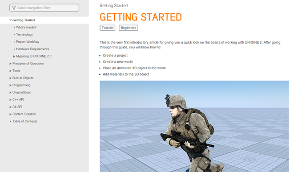Expand the Principles of Operation section

tap(10, 64)
